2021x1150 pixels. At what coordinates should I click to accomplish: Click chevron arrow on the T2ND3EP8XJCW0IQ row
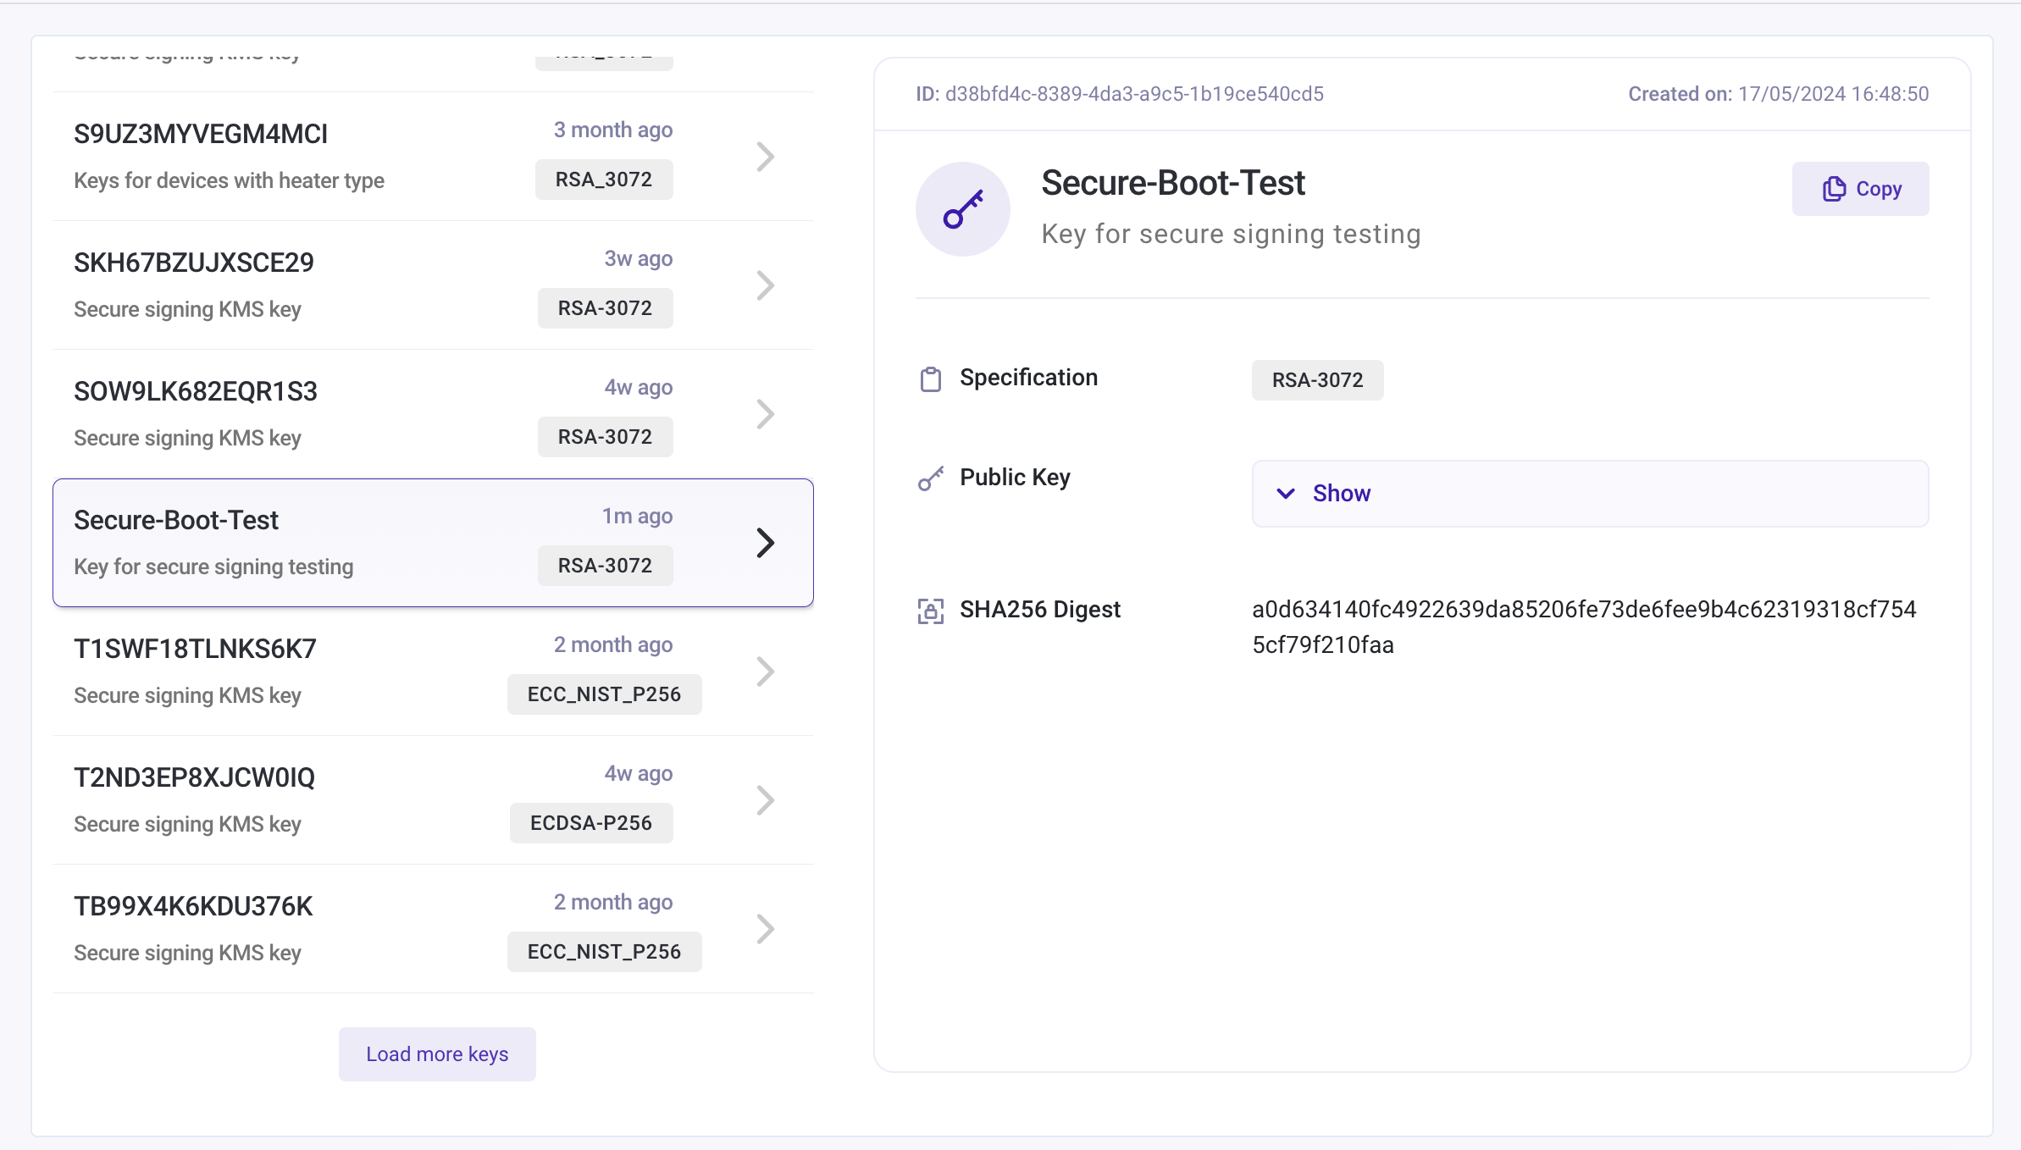(x=765, y=800)
